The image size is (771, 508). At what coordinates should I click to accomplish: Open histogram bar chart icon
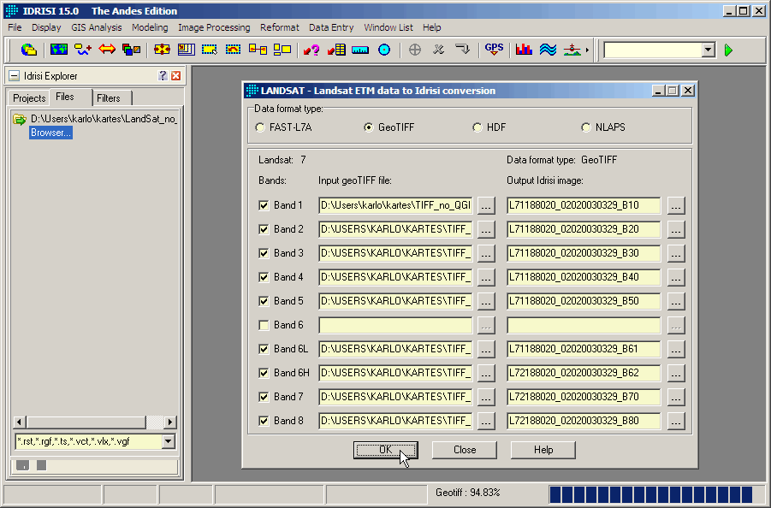click(525, 50)
